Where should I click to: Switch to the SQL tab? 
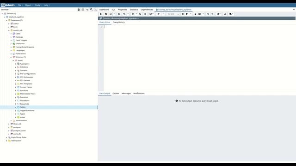(x=113, y=10)
